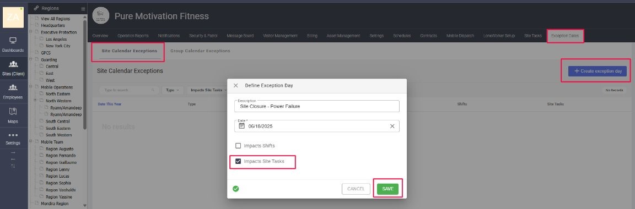The width and height of the screenshot is (635, 209).
Task: Open the calendar picker icon in Date field
Action: 242,126
